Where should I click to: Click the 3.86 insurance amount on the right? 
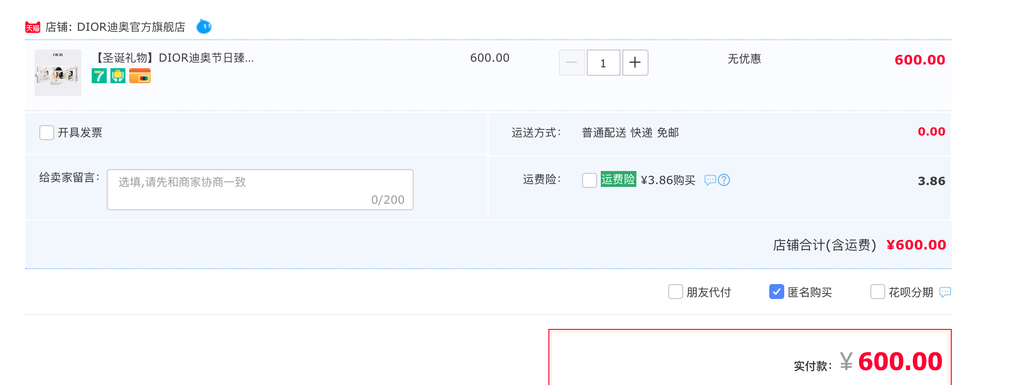tap(932, 181)
